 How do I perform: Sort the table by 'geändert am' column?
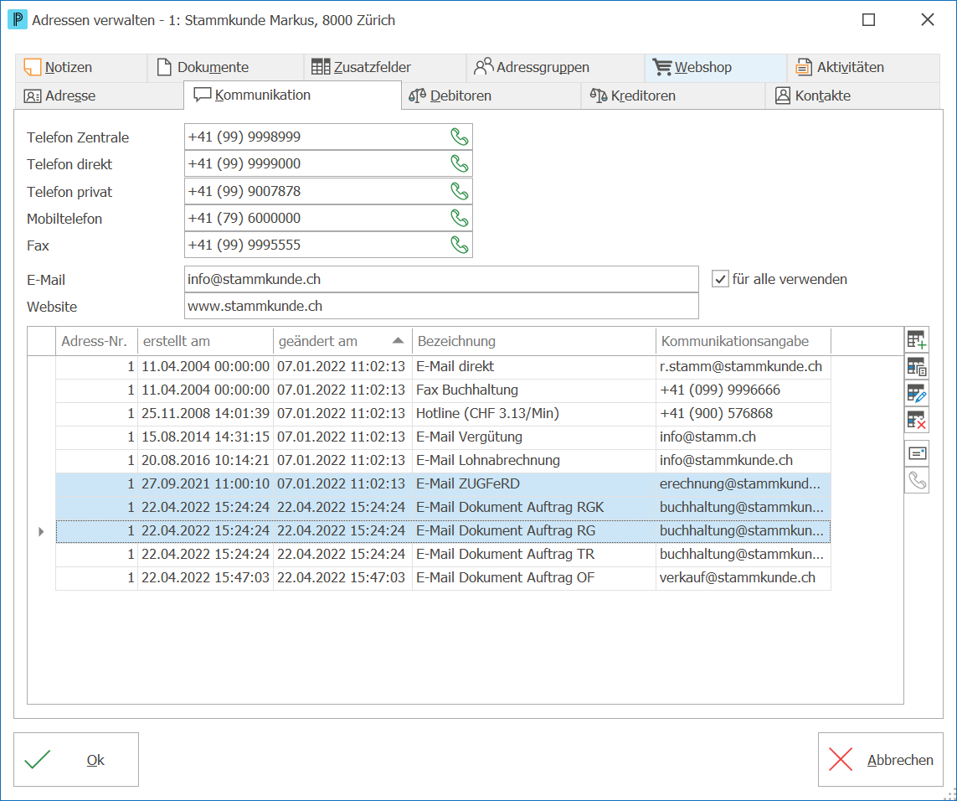[x=342, y=341]
